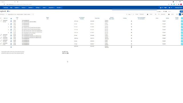Open a new browser tab

18,2
